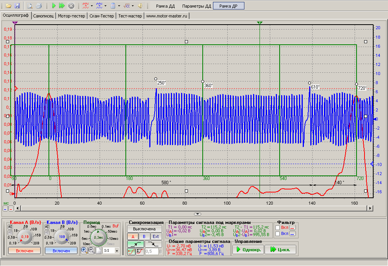The width and height of the screenshot is (388, 266).
Task: Click the zoom in magnifier icon
Action: pos(84,250)
